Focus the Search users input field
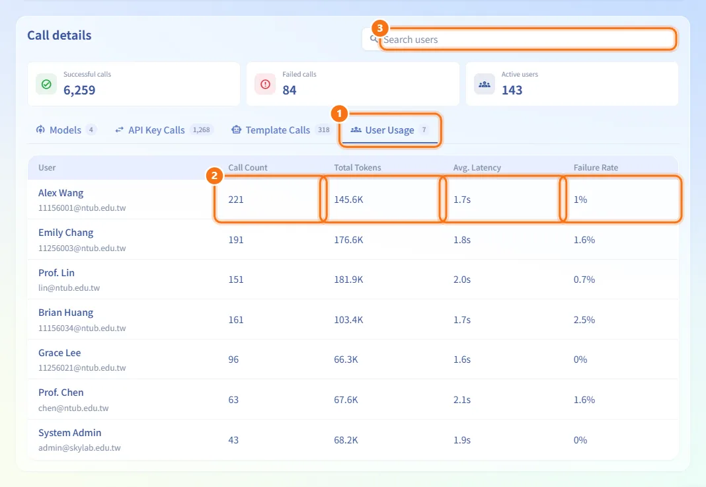This screenshot has width=706, height=487. 528,39
